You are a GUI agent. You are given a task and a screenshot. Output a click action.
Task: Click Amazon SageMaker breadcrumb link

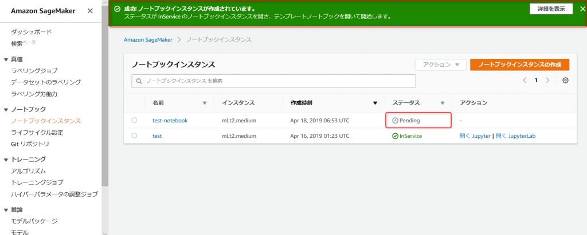pos(148,39)
